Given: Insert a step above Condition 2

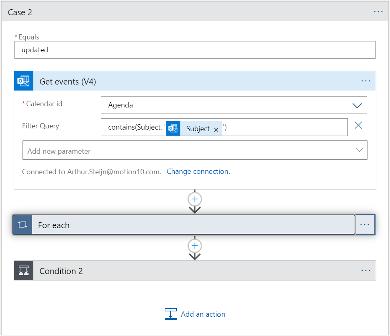Looking at the screenshot, I should click(195, 246).
